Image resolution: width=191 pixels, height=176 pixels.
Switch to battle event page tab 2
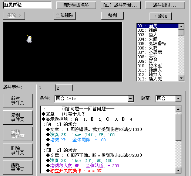[64, 88]
